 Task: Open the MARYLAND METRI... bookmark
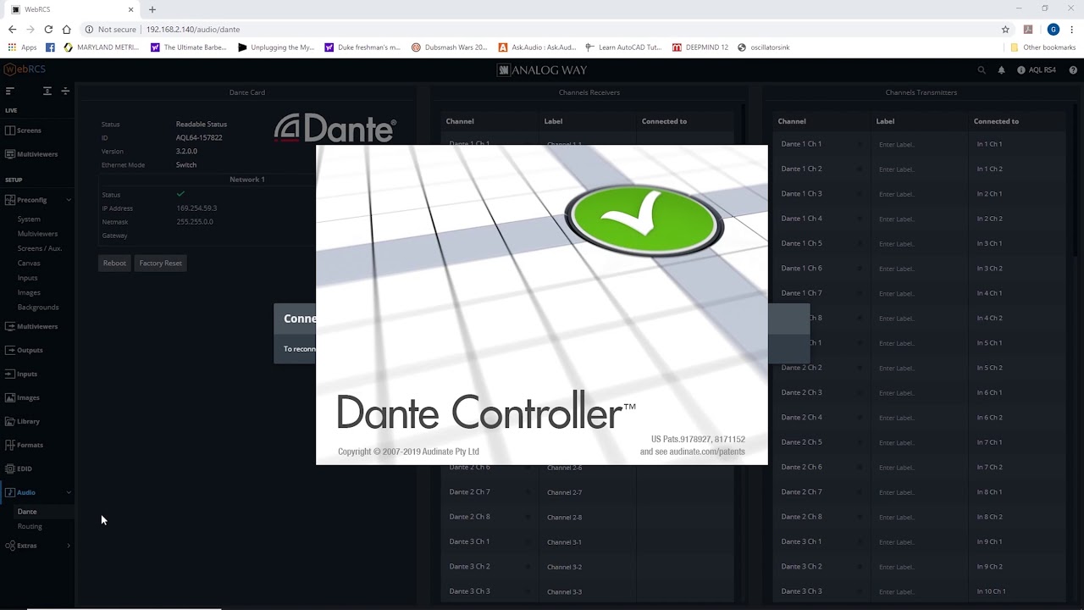coord(101,47)
